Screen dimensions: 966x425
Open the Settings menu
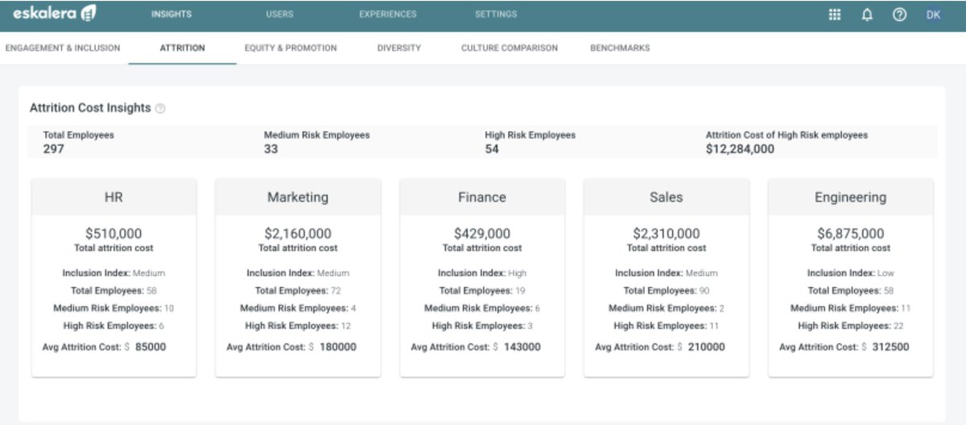pos(496,14)
